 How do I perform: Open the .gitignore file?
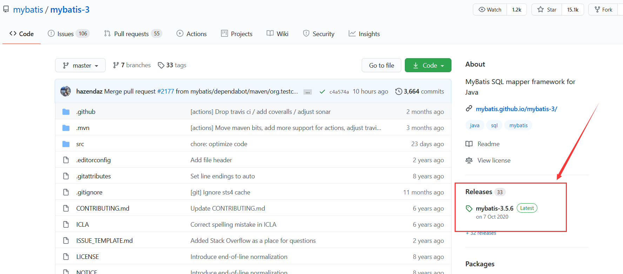point(89,192)
